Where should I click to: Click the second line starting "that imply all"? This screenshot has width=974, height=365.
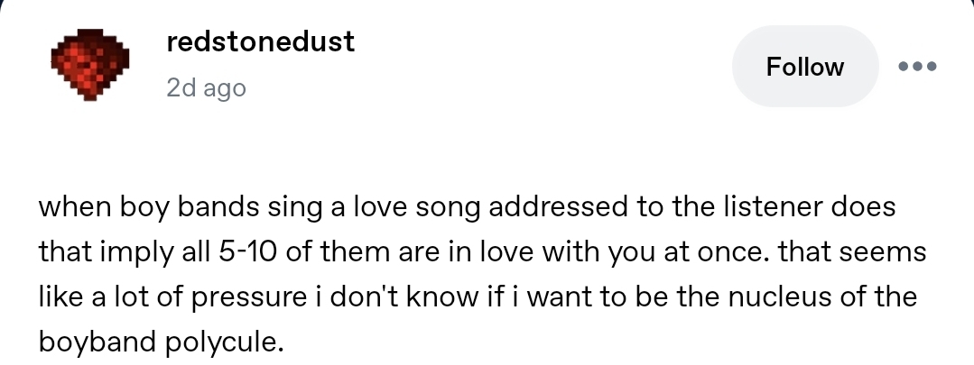point(482,252)
